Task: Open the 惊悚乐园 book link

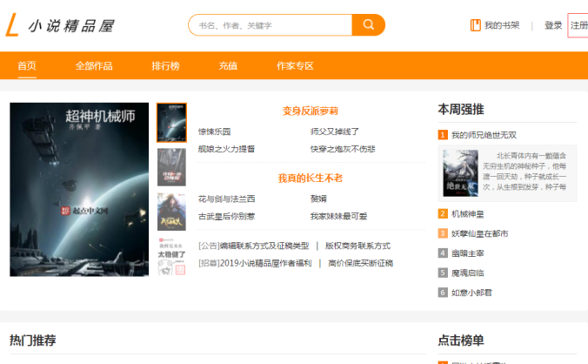Action: [x=214, y=131]
